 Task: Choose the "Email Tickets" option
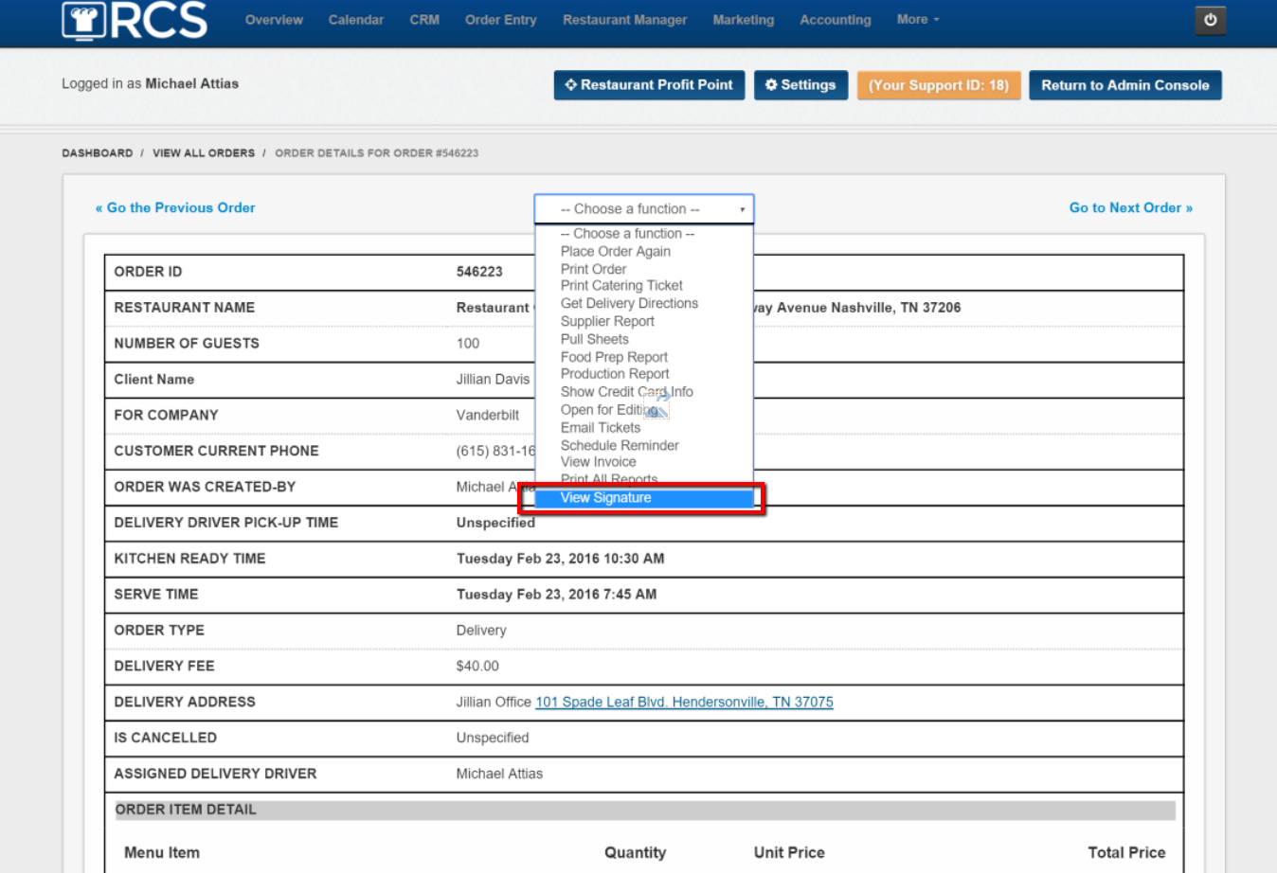point(601,427)
